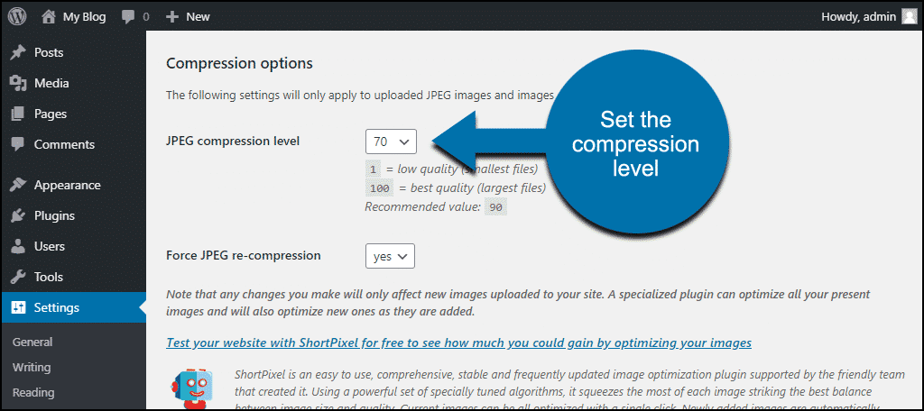Open the Users person icon
Viewport: 924px width, 411px height.
tap(18, 246)
